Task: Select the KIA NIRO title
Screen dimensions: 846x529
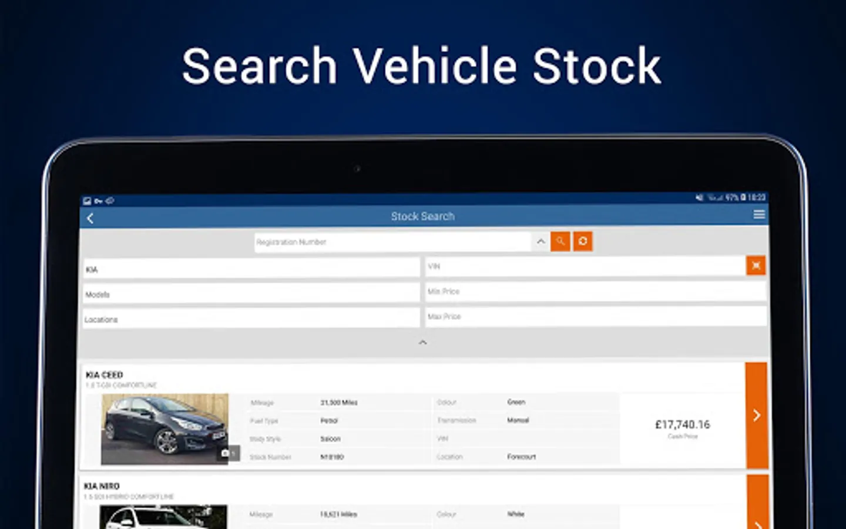Action: coord(102,486)
